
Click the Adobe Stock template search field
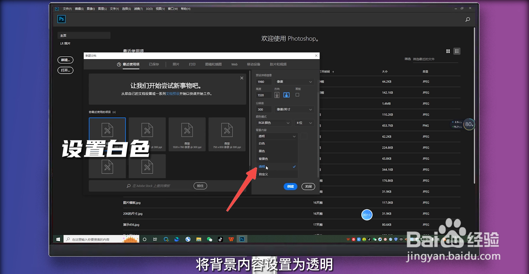click(x=161, y=186)
